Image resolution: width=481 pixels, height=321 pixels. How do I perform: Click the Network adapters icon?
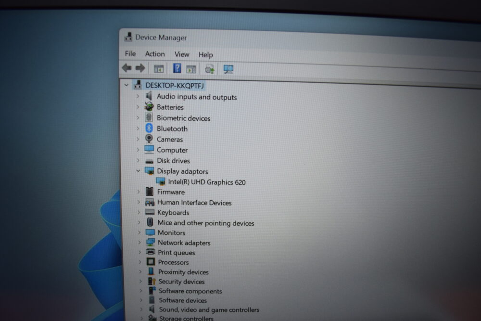coord(150,242)
